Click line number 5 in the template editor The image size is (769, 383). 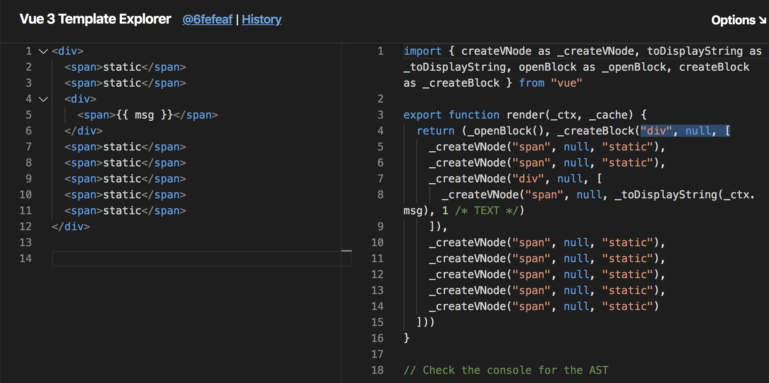point(28,115)
